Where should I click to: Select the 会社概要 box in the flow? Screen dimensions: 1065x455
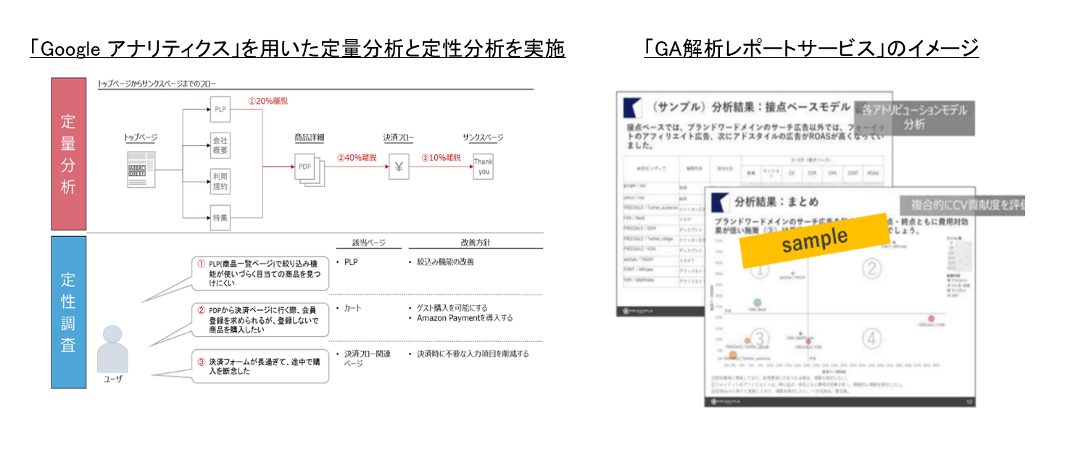tap(220, 145)
